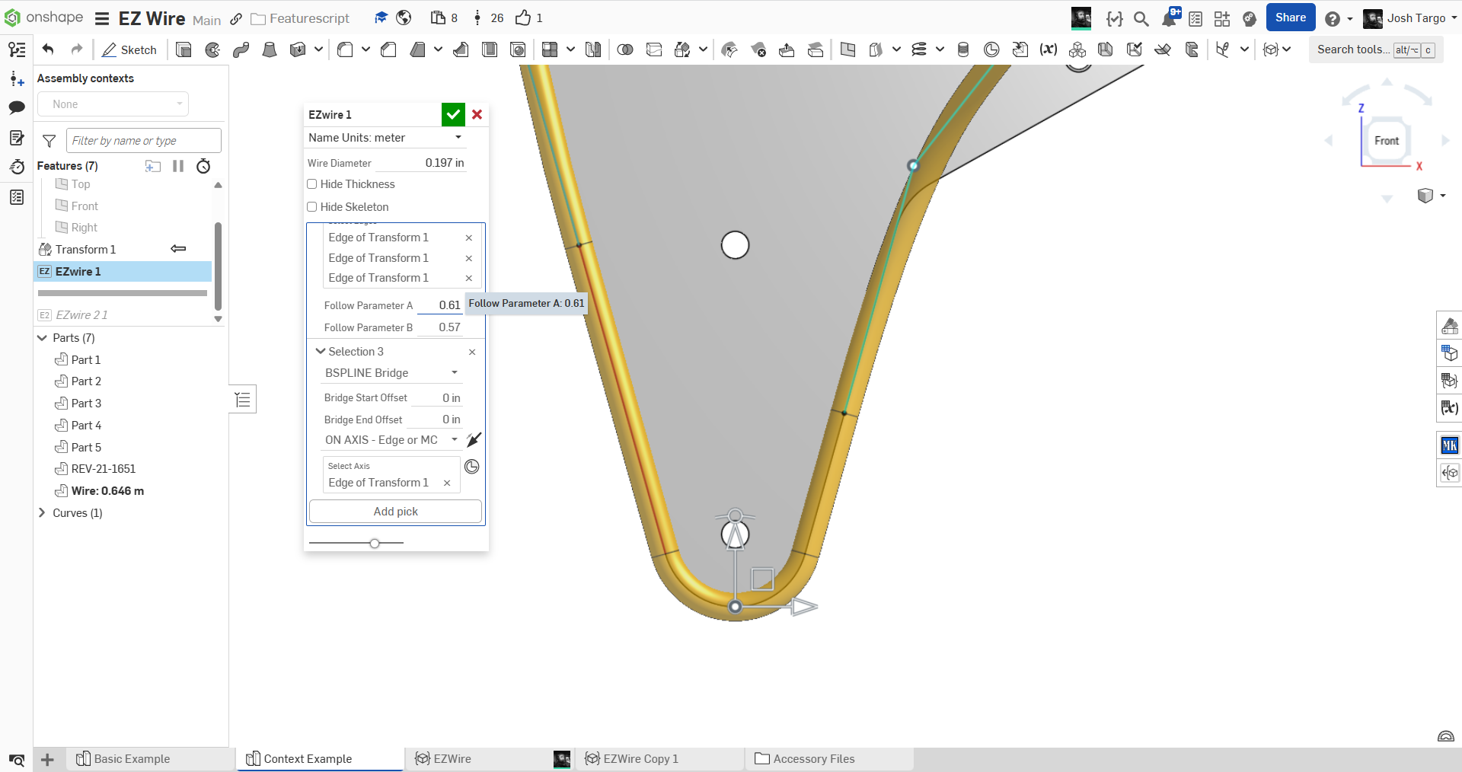Click the Wire Diameter field
The height and width of the screenshot is (772, 1462).
coord(423,163)
